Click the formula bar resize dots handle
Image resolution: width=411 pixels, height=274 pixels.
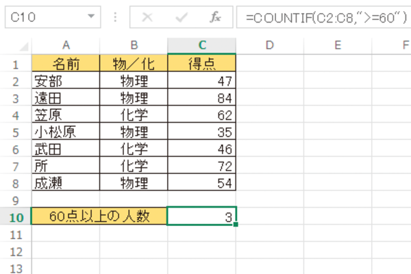coord(115,17)
